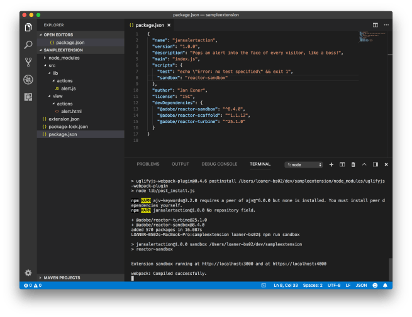Expand the Maven Projects section
The image size is (412, 317).
click(60, 277)
